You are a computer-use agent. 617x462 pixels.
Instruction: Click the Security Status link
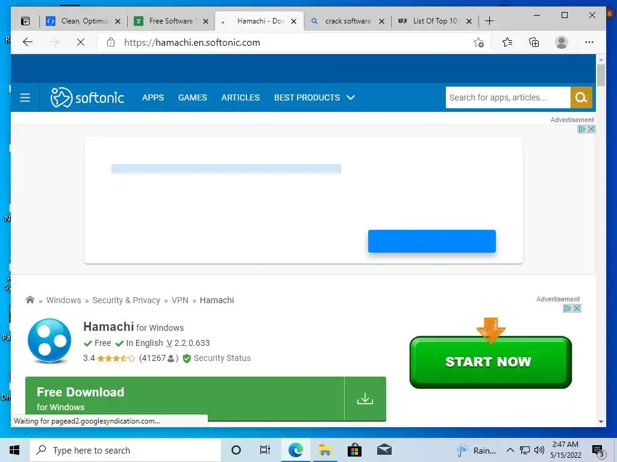point(222,359)
